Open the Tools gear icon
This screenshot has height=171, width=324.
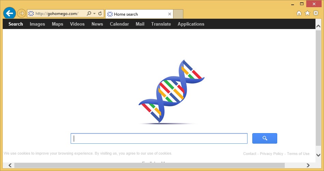316,13
